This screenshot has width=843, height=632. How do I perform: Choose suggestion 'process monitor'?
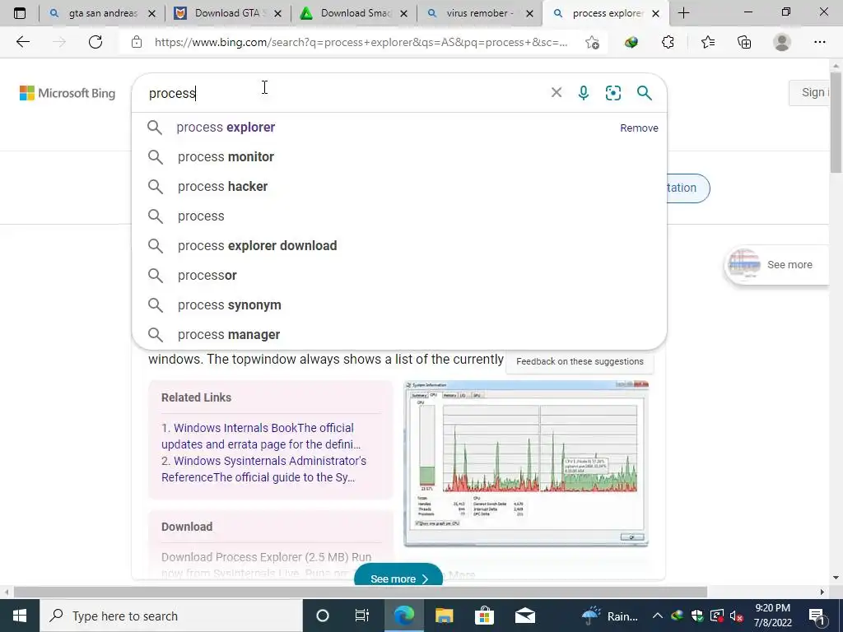coord(399,157)
